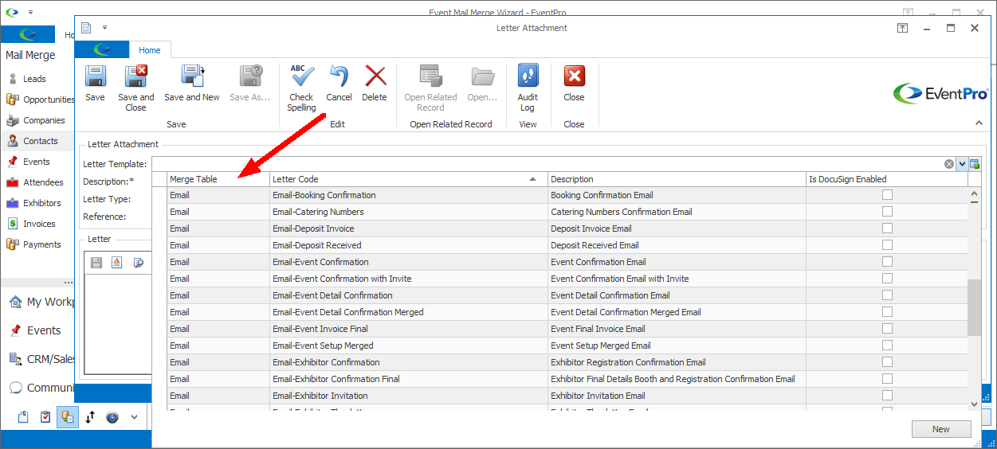Screen dimensions: 997x449
Task: Sort by the Letter Code column header
Action: (x=408, y=179)
